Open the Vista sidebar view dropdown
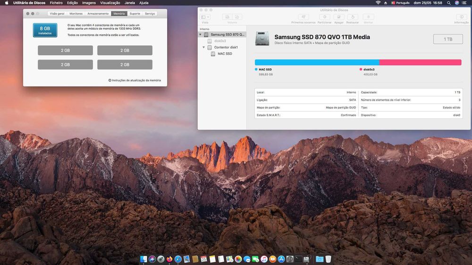Screen dimensions: 472x265 [x=205, y=17]
